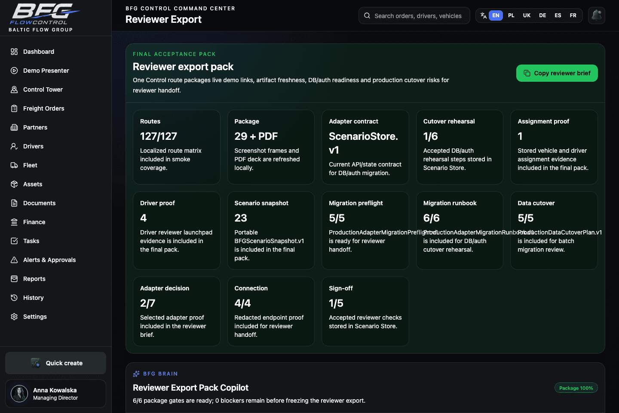Click the Drivers person icon
The height and width of the screenshot is (413, 619).
14,146
